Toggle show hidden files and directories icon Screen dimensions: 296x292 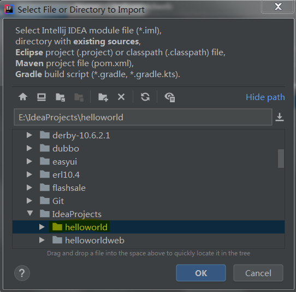pos(170,97)
